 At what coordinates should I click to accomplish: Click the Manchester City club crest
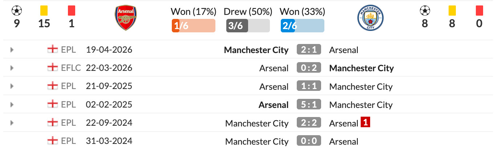370,18
